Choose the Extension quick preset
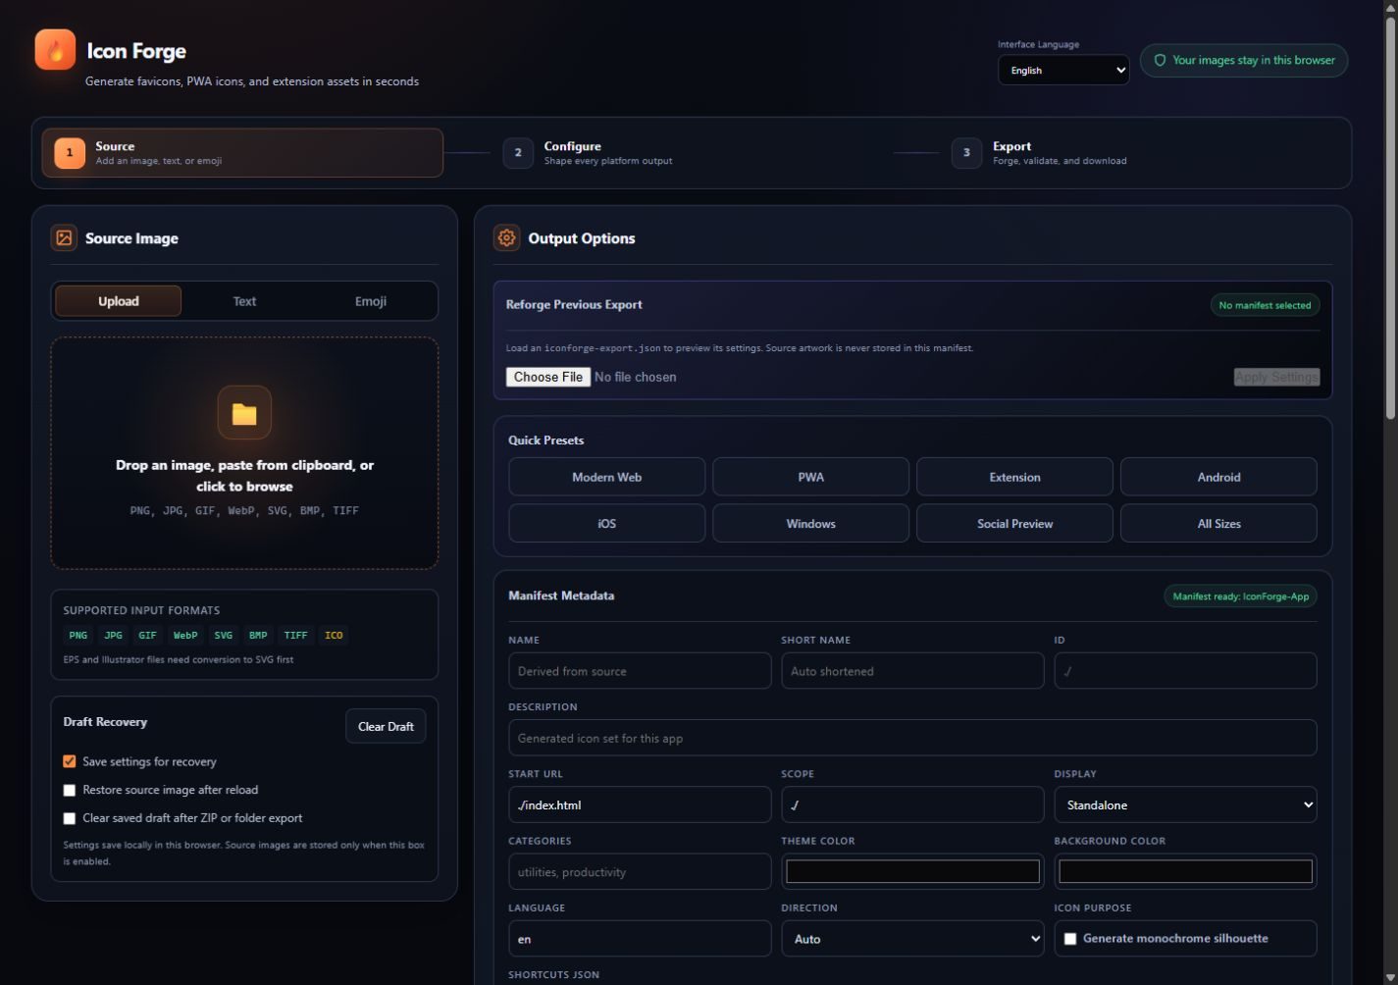The width and height of the screenshot is (1398, 985). click(1015, 477)
